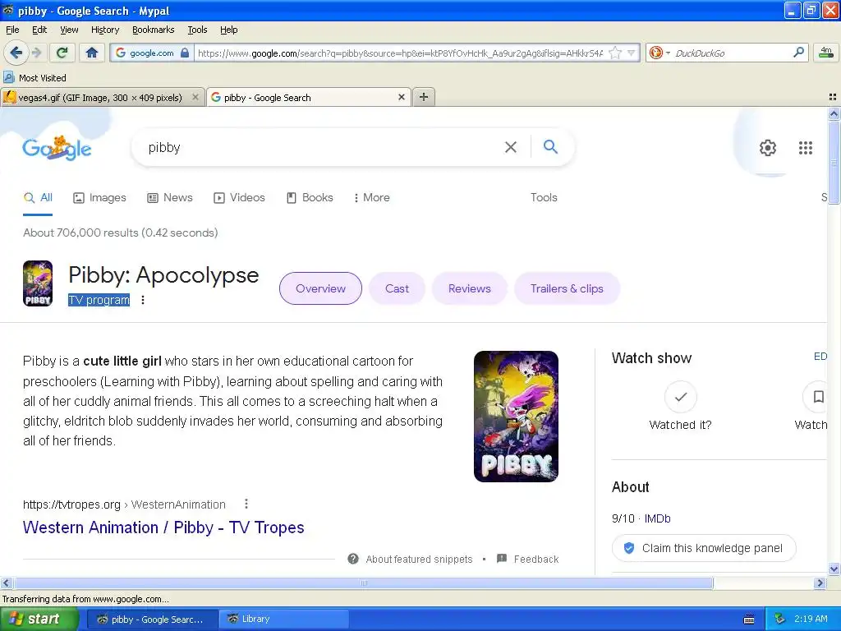Click the large Pibby poster image
This screenshot has width=841, height=631.
click(x=516, y=417)
